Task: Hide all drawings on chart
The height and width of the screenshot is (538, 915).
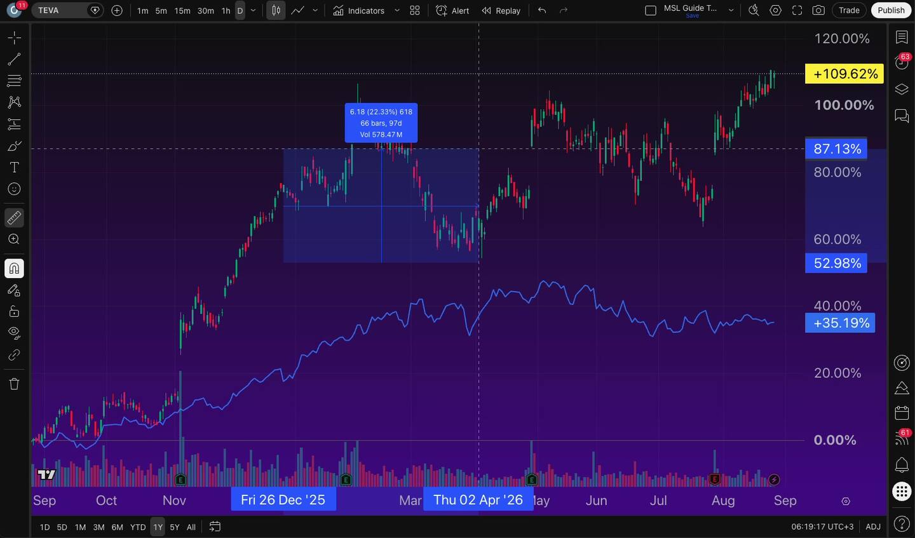Action: click(14, 333)
